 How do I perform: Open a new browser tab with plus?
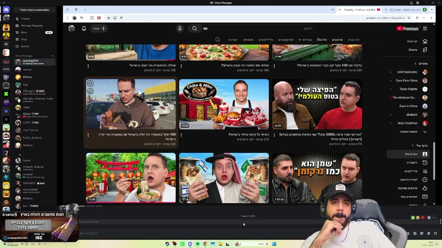(x=333, y=10)
